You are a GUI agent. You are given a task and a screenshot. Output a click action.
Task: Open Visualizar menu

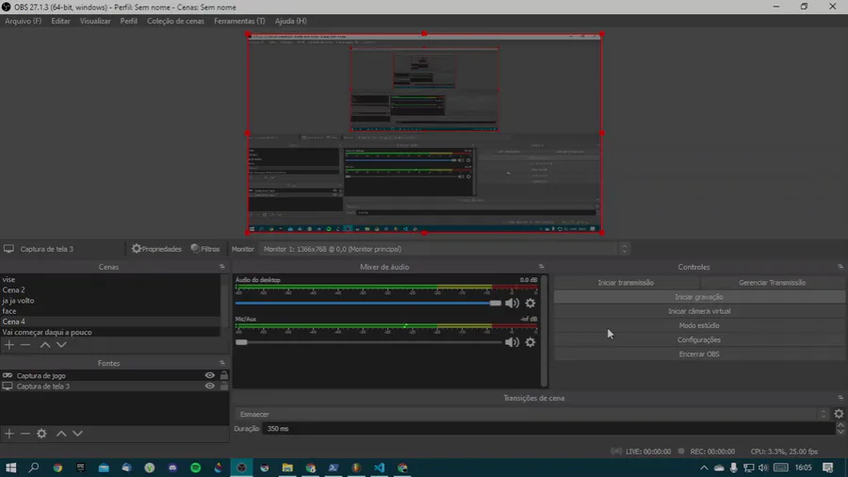tap(95, 21)
